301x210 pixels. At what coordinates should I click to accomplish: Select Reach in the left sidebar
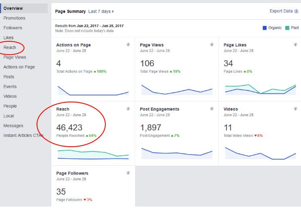(x=9, y=47)
